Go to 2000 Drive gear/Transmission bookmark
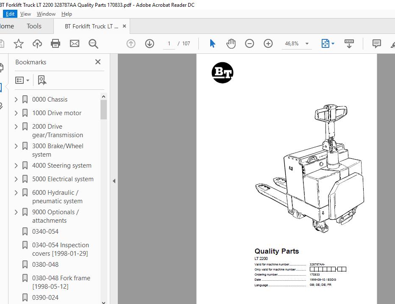 pyautogui.click(x=58, y=130)
